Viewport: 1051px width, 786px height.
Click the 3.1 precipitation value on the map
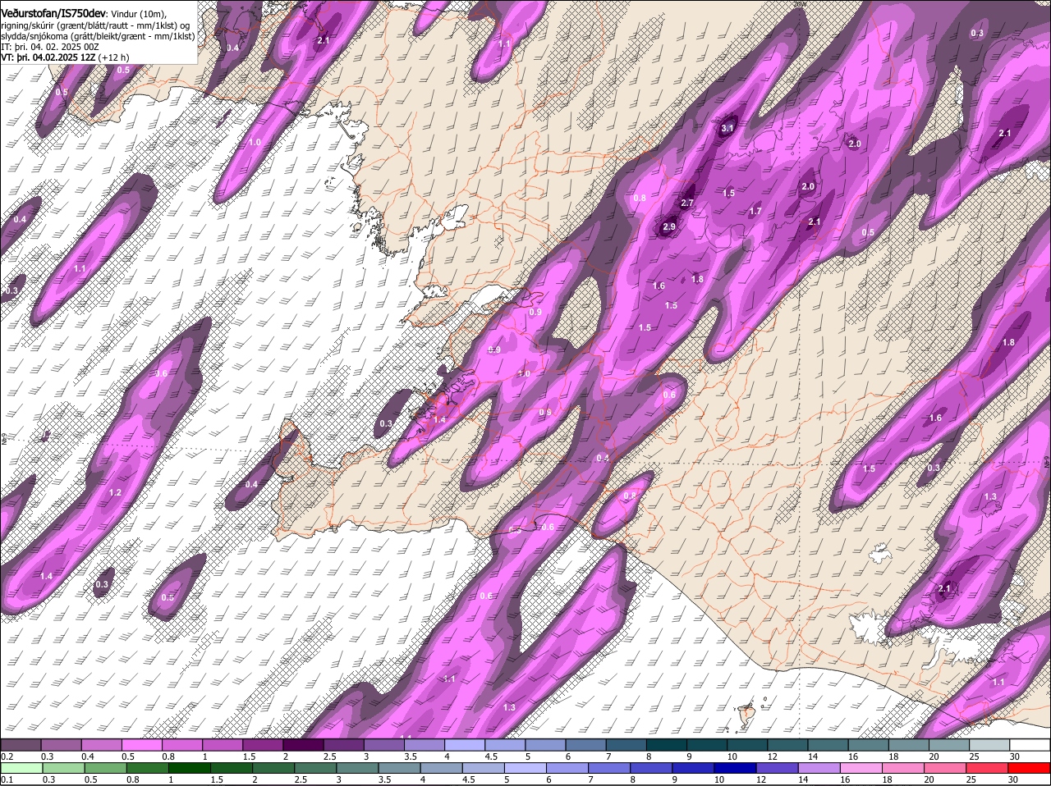click(727, 128)
